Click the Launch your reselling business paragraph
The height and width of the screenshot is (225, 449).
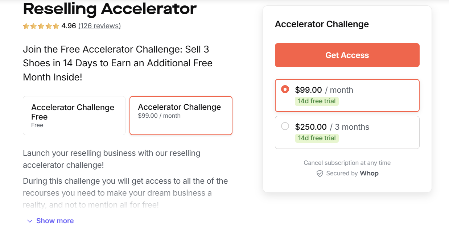click(111, 159)
